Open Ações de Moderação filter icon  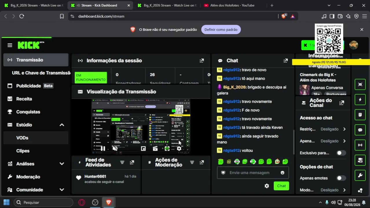(x=192, y=162)
